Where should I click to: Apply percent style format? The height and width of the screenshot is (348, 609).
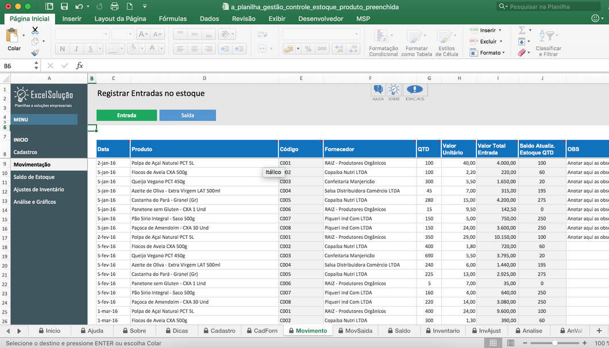(308, 49)
